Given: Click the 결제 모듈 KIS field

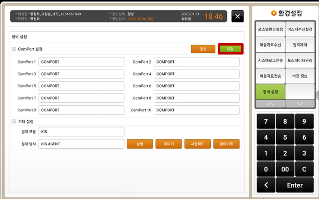Looking at the screenshot, I should click(81, 132).
